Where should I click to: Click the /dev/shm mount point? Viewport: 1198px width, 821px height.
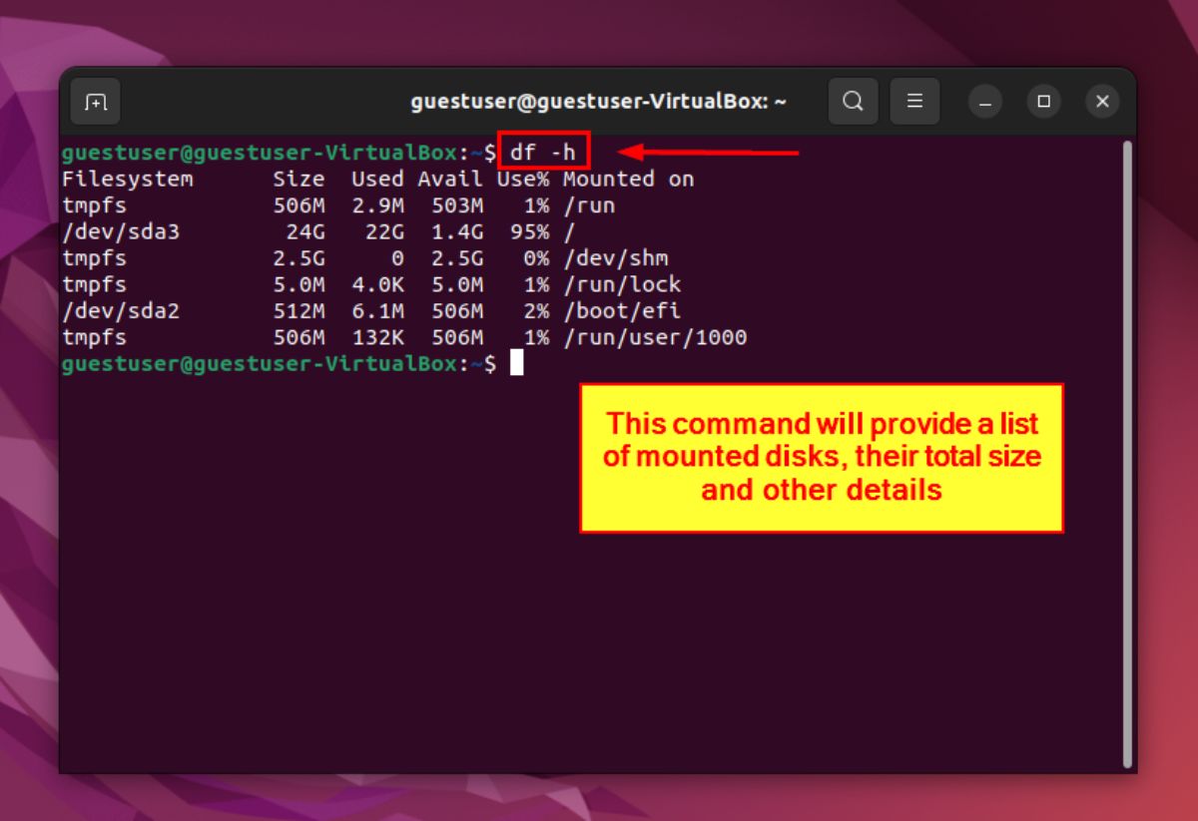pos(615,258)
